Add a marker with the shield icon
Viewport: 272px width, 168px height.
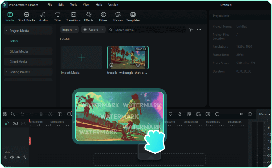pos(170,114)
